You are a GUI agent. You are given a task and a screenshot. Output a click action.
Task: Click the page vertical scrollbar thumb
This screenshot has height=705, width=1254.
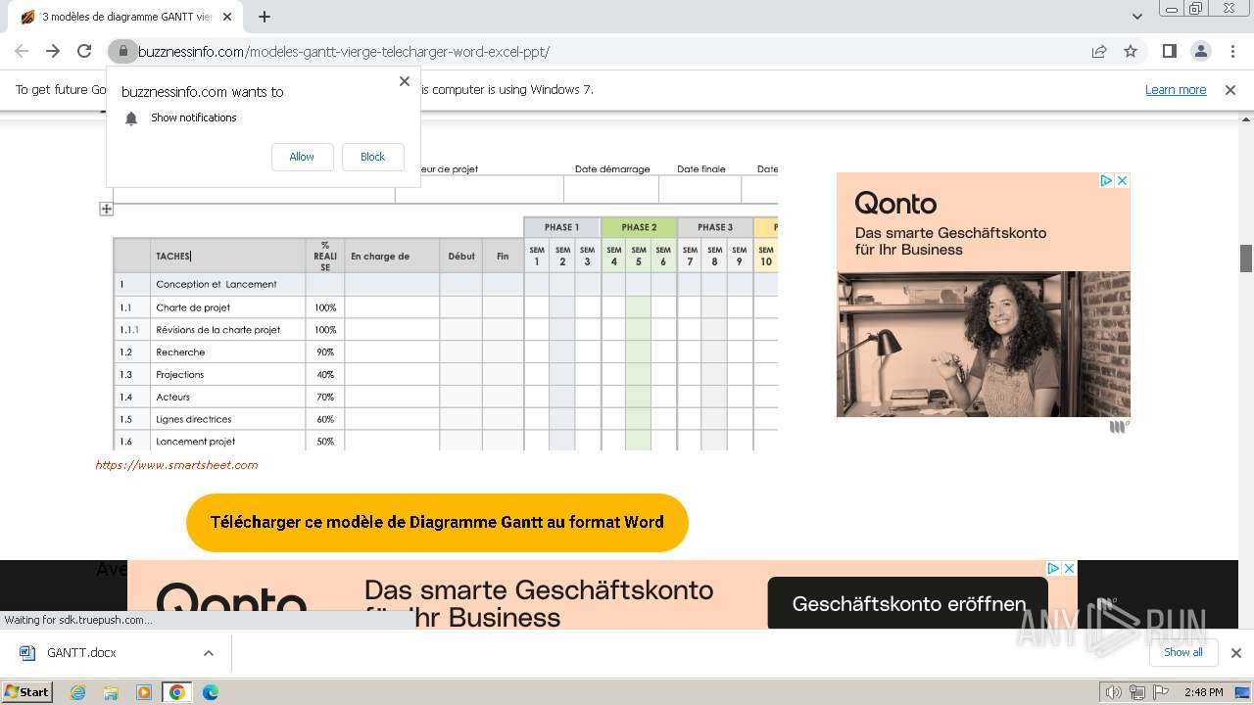(1246, 258)
